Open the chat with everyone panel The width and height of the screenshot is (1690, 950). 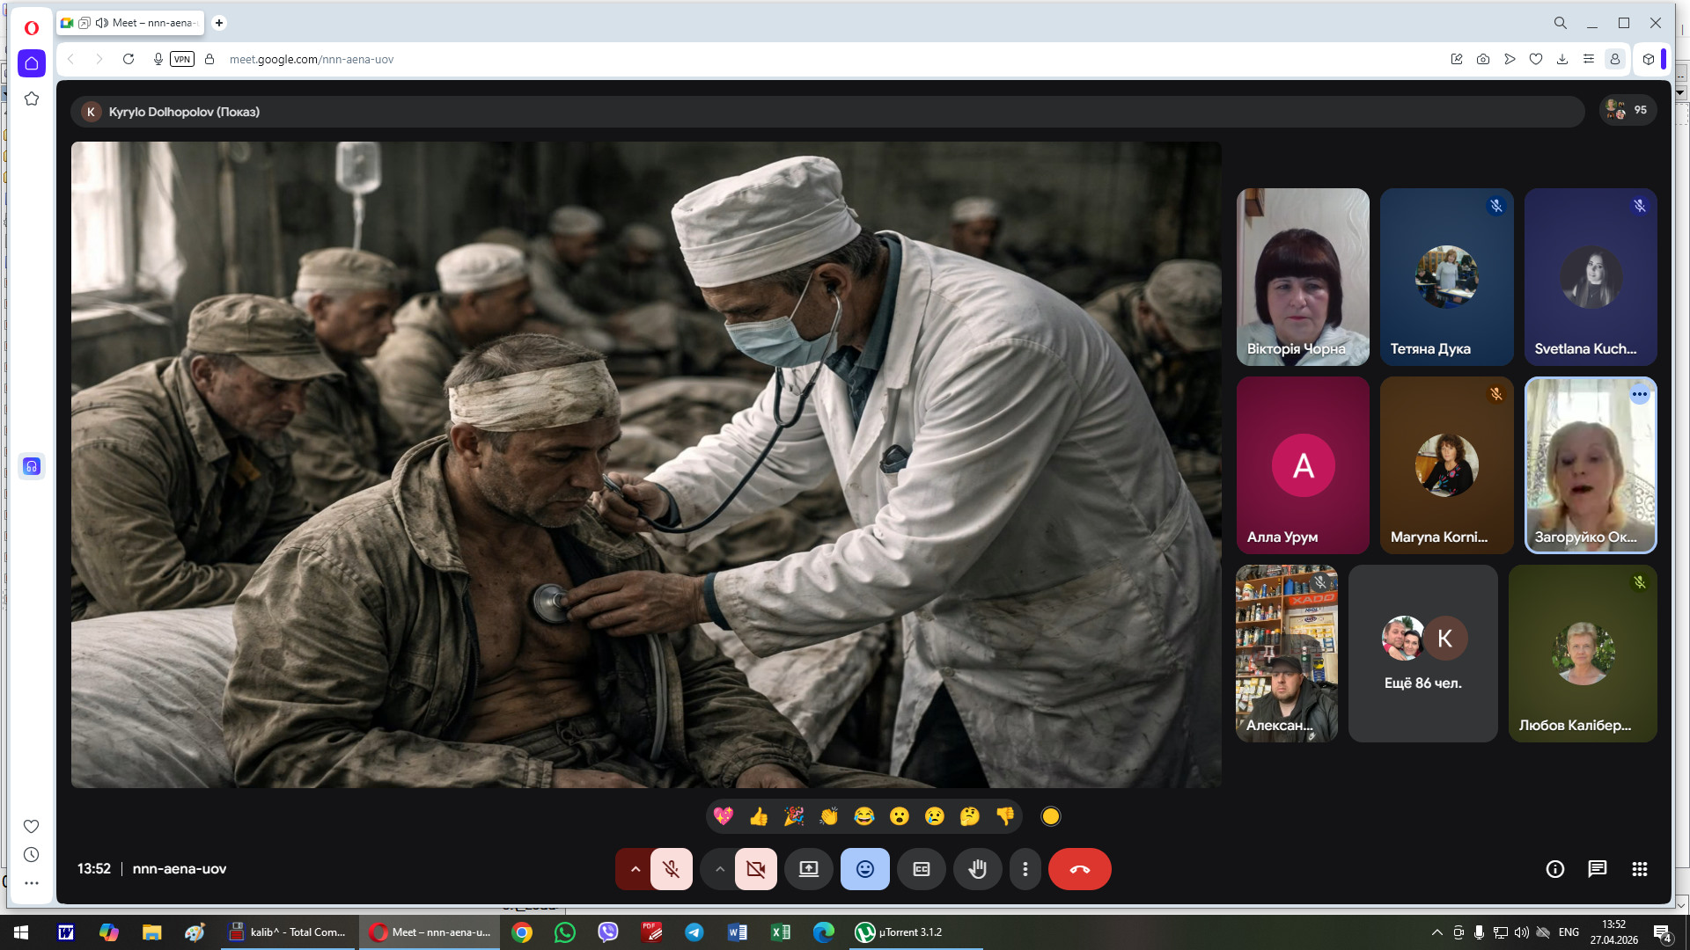click(1597, 869)
